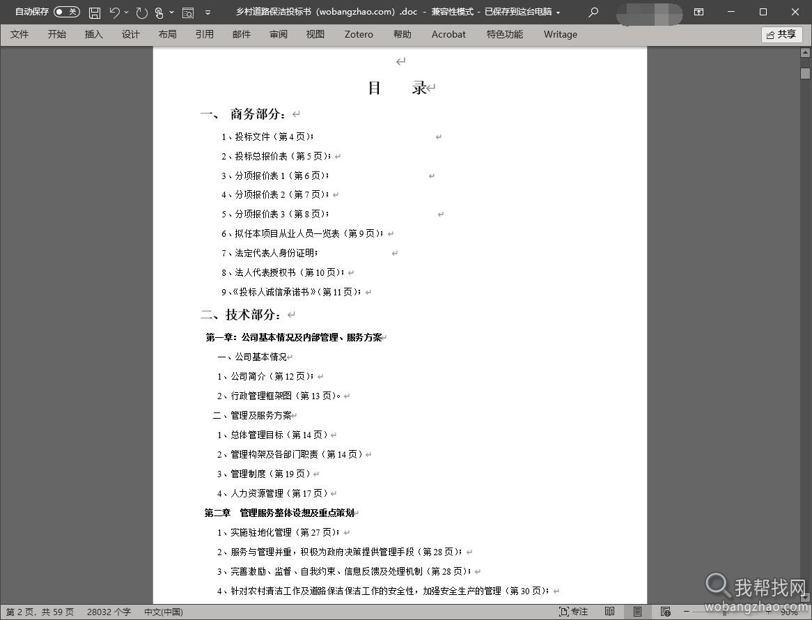This screenshot has height=620, width=812.
Task: Open the Acrobat tab
Action: coord(448,34)
